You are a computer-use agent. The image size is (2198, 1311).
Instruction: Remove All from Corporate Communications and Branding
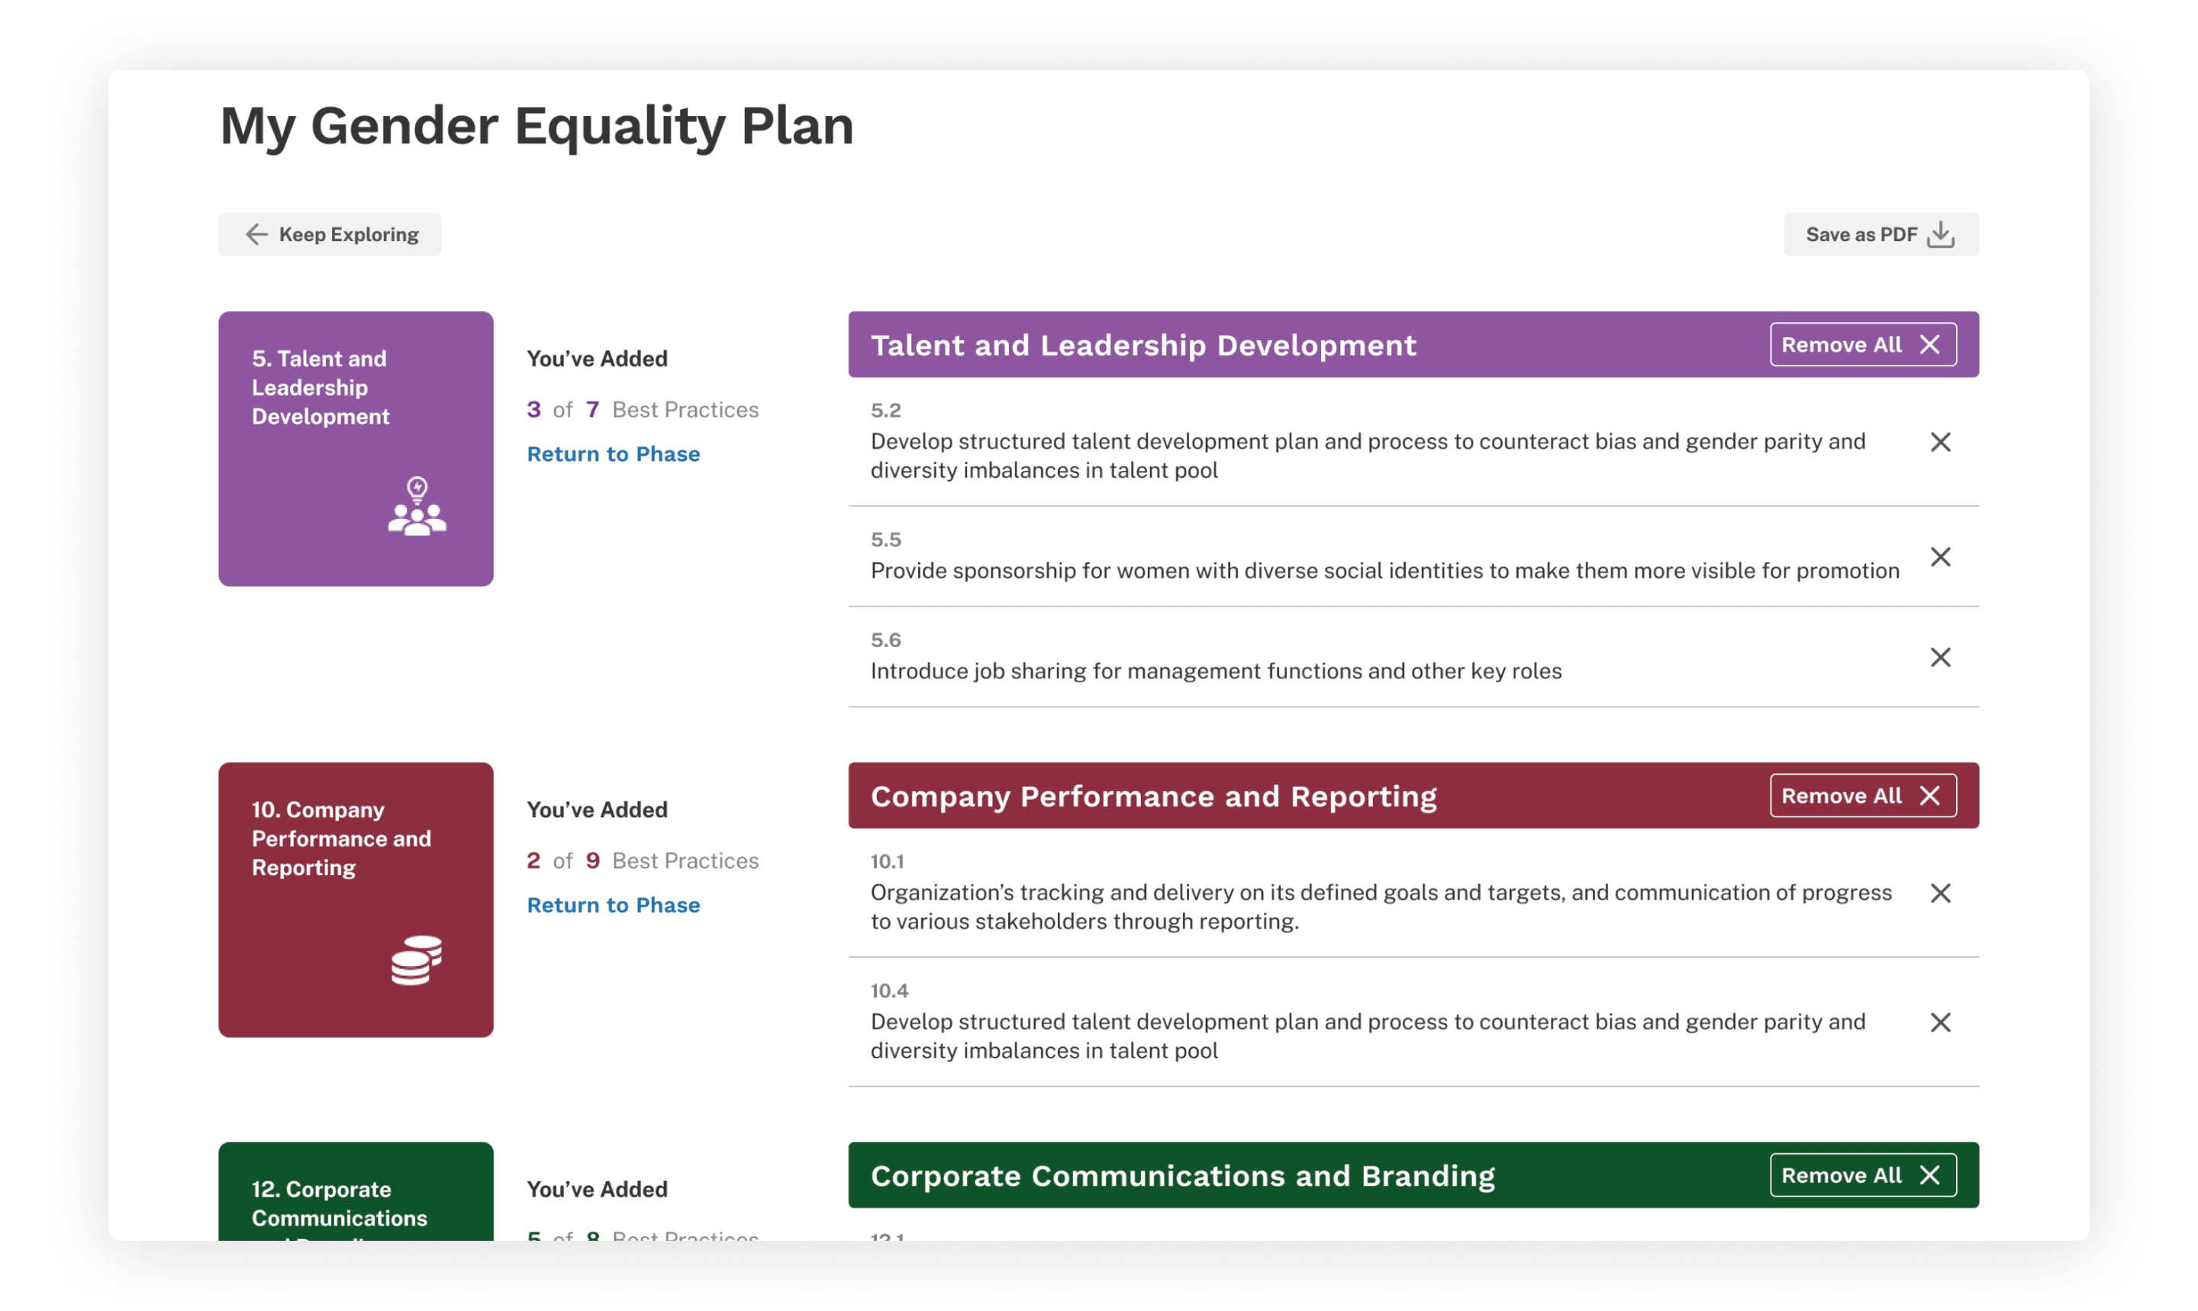point(1862,1175)
